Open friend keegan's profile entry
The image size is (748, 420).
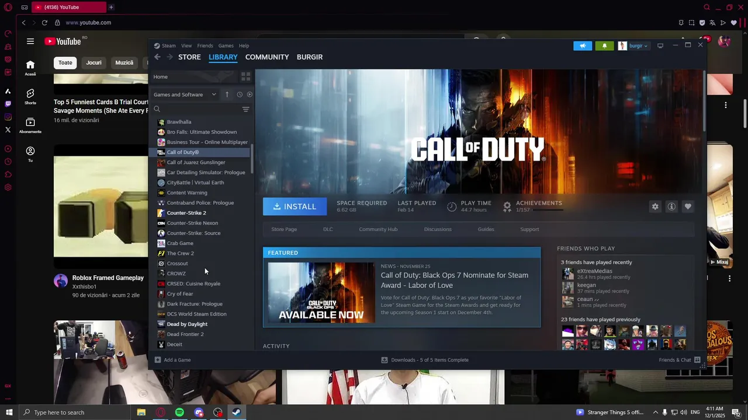596,287
